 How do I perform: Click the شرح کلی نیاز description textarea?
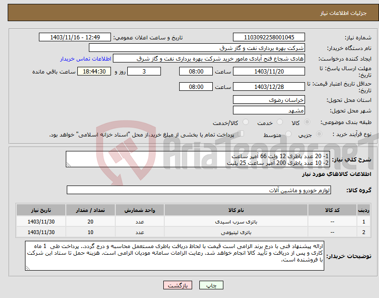tap(198, 159)
